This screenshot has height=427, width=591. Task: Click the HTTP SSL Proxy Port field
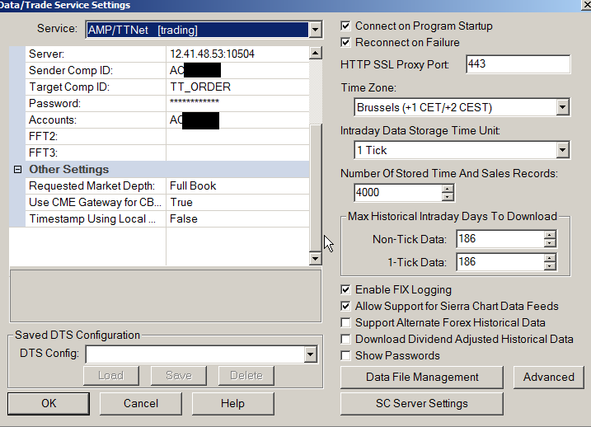point(518,64)
